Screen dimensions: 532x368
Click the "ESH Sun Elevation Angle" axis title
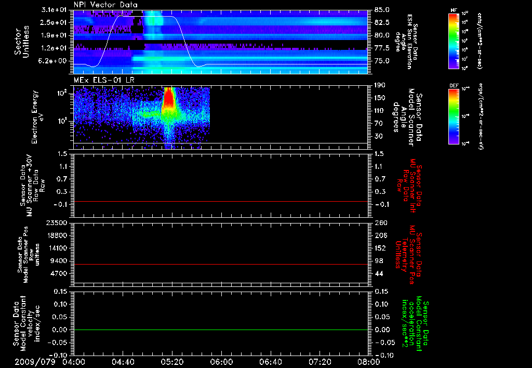click(x=406, y=42)
